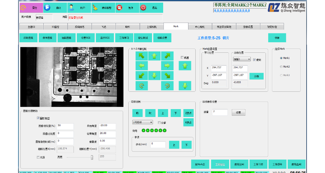This screenshot has height=173, width=325.
Task: Select the Mark1 radio button
Action: pyautogui.click(x=281, y=58)
